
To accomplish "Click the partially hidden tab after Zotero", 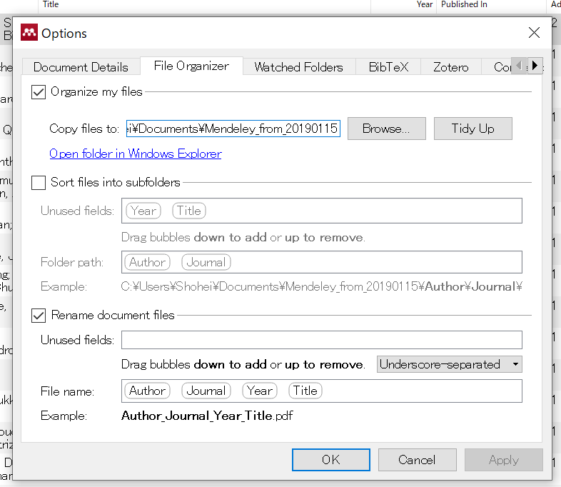I will [497, 67].
